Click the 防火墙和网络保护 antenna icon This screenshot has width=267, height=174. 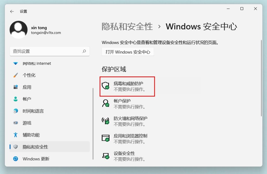pyautogui.click(x=105, y=121)
